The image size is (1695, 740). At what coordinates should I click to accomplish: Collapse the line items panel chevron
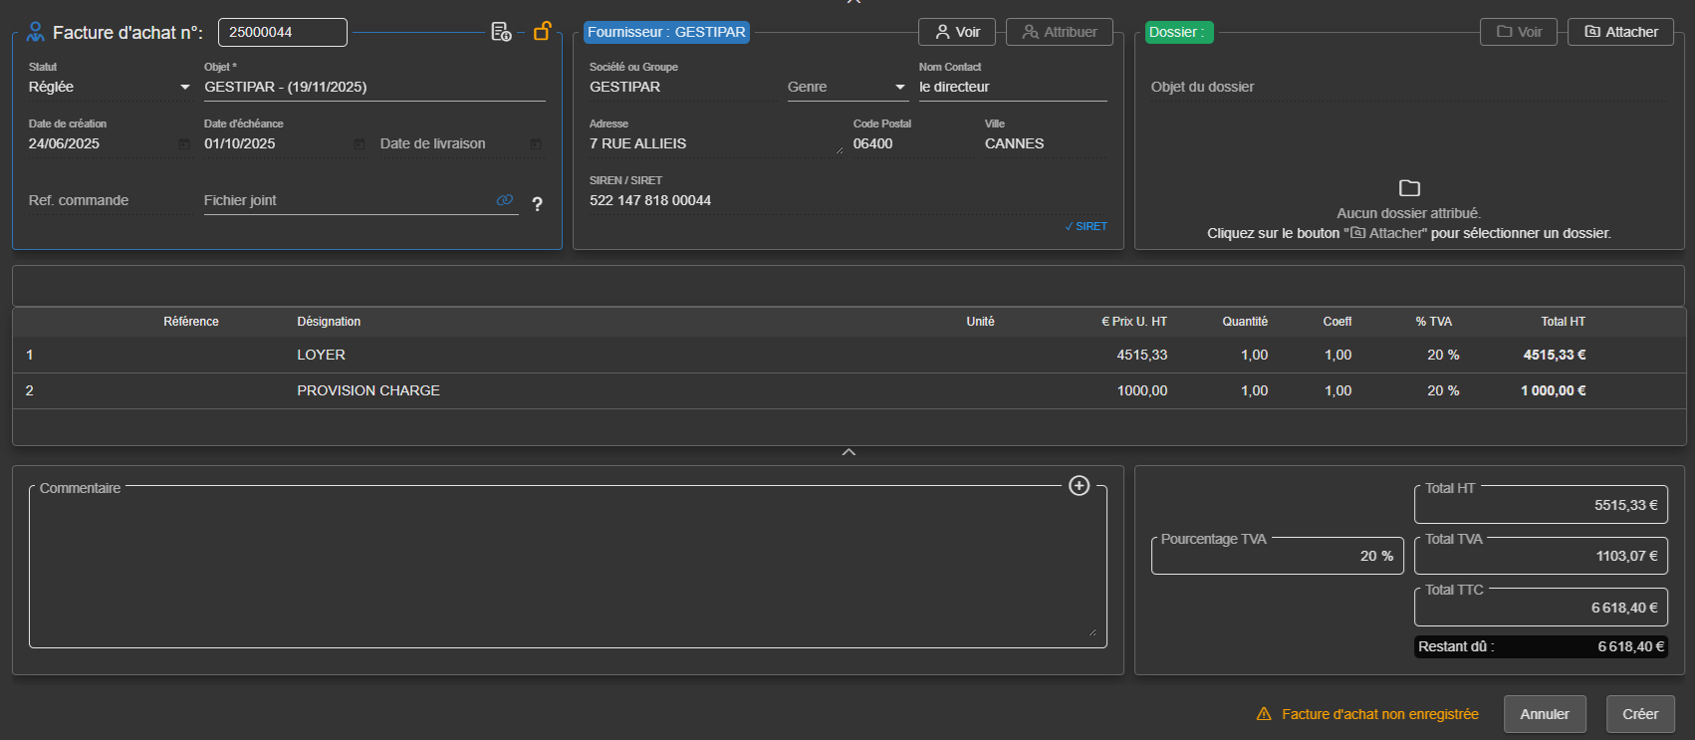click(848, 452)
